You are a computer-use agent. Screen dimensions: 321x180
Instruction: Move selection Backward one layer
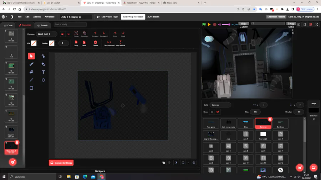click(104, 34)
